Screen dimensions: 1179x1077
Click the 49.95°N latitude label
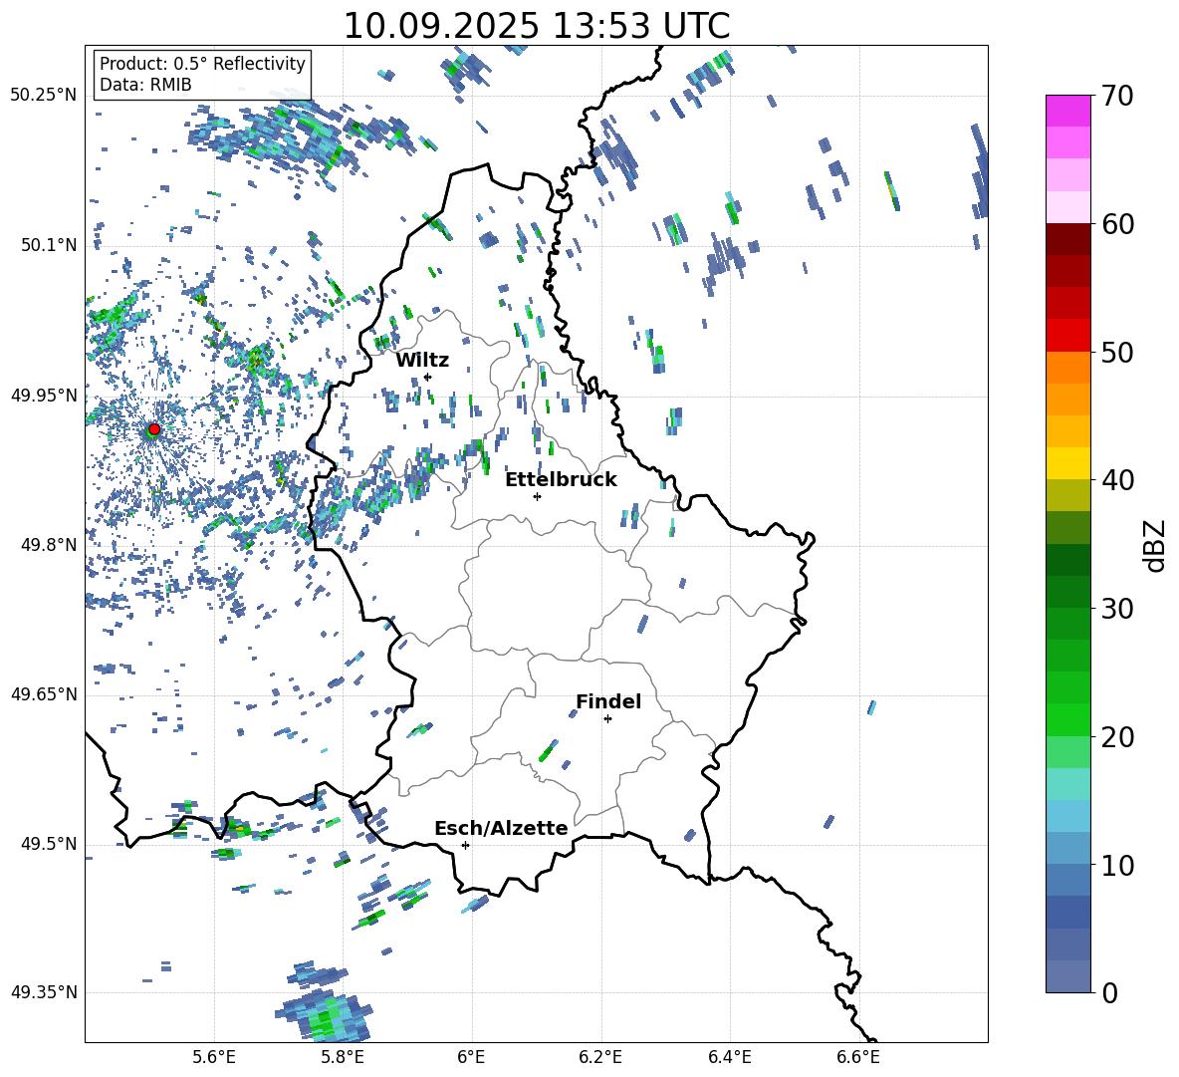pyautogui.click(x=44, y=396)
